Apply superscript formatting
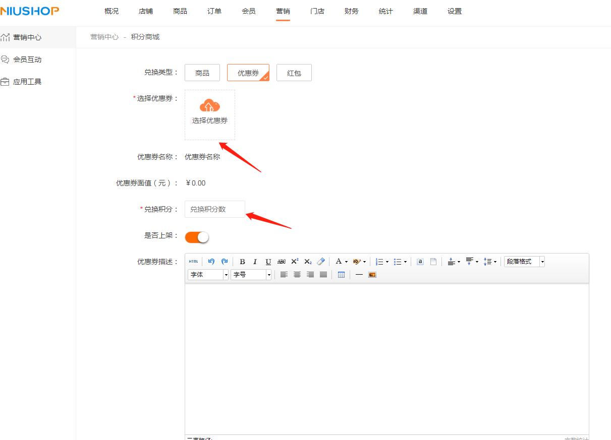The image size is (611, 440). (x=295, y=261)
